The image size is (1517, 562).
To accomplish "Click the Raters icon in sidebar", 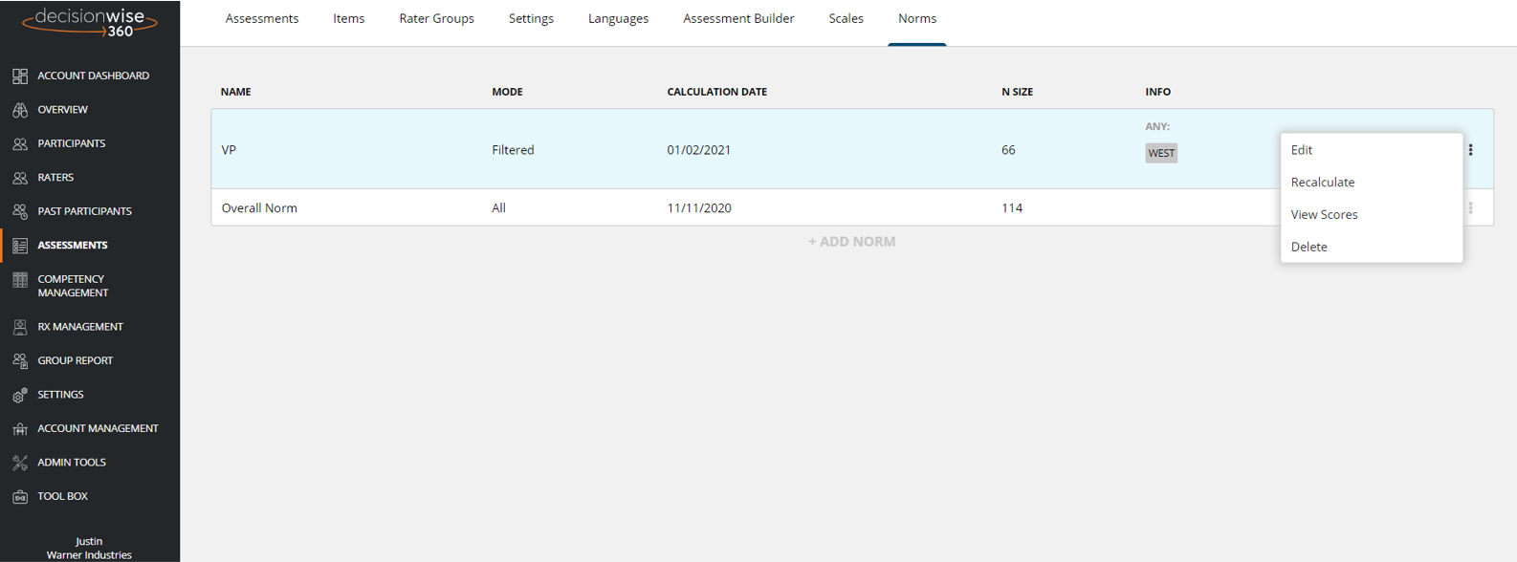I will click(20, 178).
